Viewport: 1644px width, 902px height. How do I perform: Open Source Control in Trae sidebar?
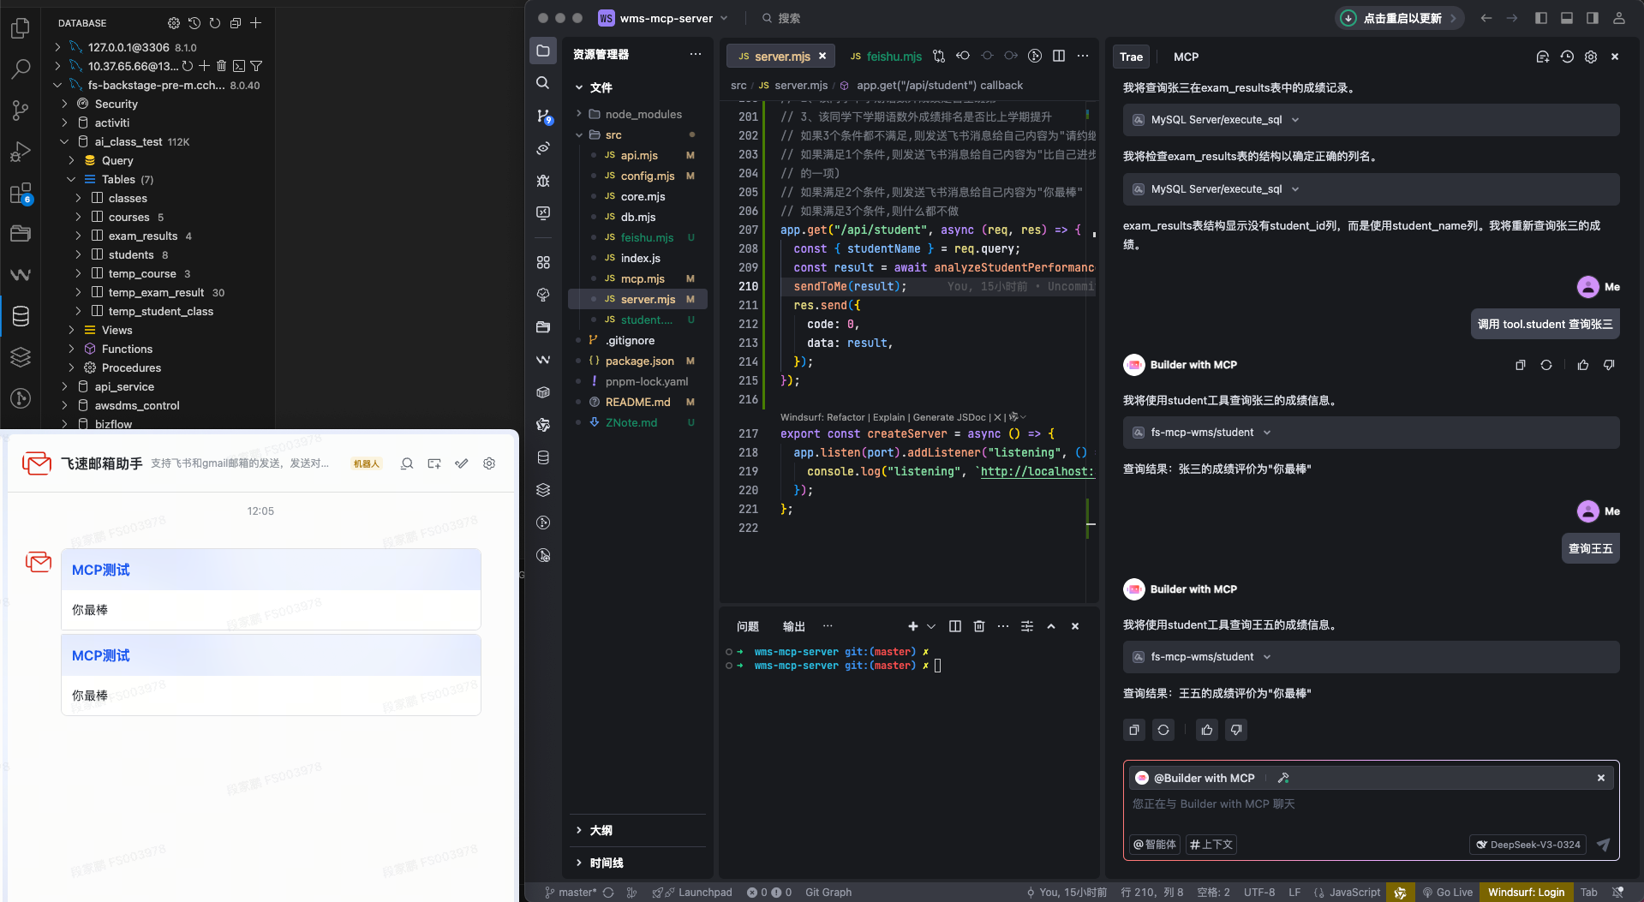[543, 116]
